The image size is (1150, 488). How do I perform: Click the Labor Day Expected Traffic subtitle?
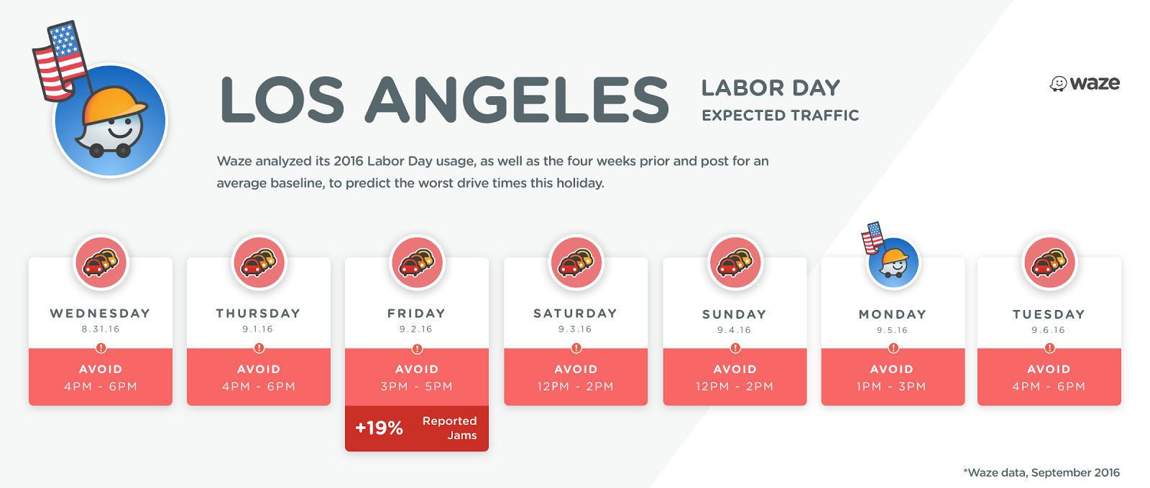click(x=781, y=100)
